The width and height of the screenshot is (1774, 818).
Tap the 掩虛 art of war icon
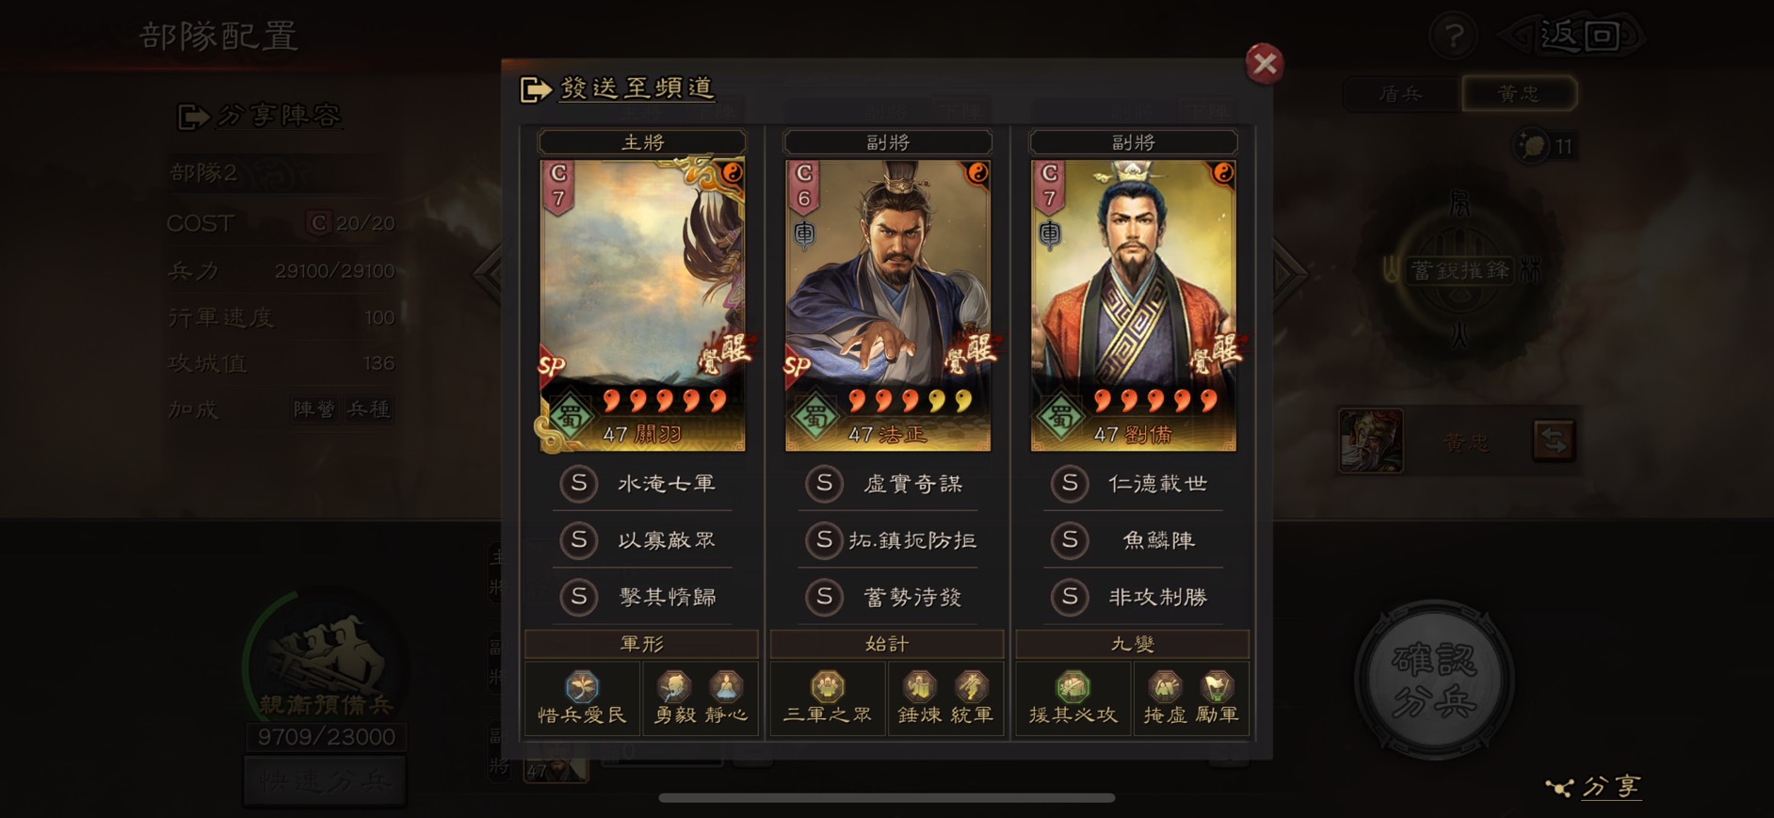(1165, 698)
